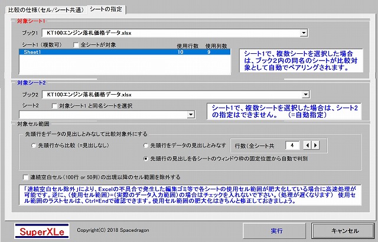The width and height of the screenshot is (378, 242).
Task: Check 対象シート1と同名シートを選択
Action: tap(55, 106)
